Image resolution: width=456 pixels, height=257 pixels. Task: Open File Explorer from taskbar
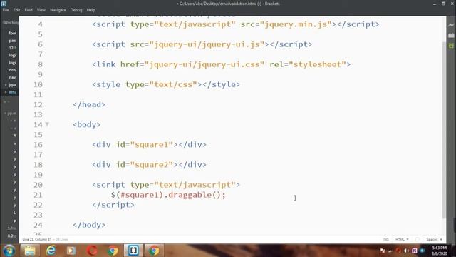[30, 251]
